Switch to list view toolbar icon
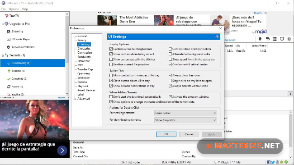The width and height of the screenshot is (294, 165). [275, 39]
